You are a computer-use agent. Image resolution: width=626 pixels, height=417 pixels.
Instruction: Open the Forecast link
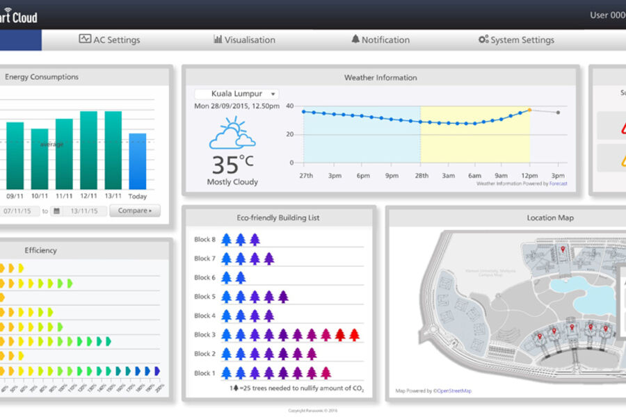559,184
